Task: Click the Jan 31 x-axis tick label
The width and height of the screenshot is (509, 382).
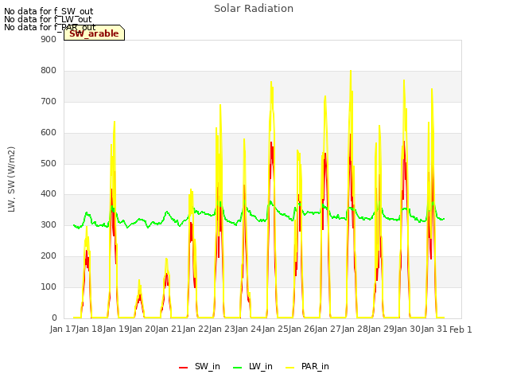Action: [434, 329]
